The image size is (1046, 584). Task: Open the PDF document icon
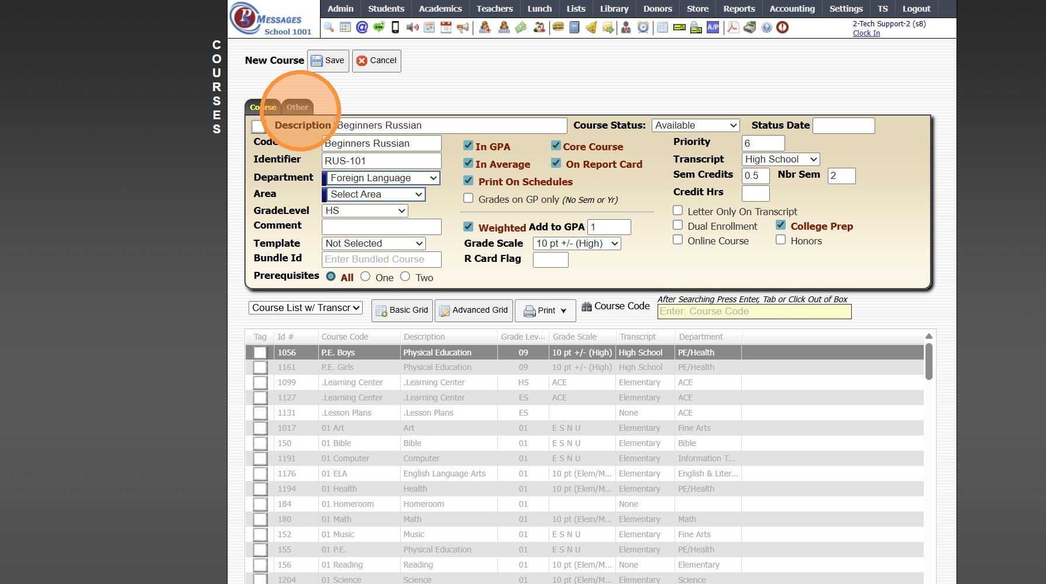[732, 27]
